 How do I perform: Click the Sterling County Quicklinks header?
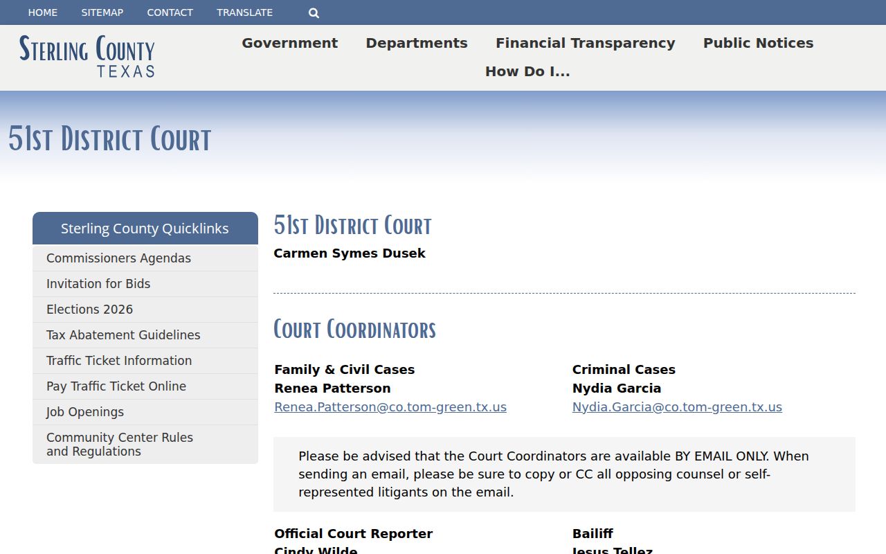coord(145,229)
